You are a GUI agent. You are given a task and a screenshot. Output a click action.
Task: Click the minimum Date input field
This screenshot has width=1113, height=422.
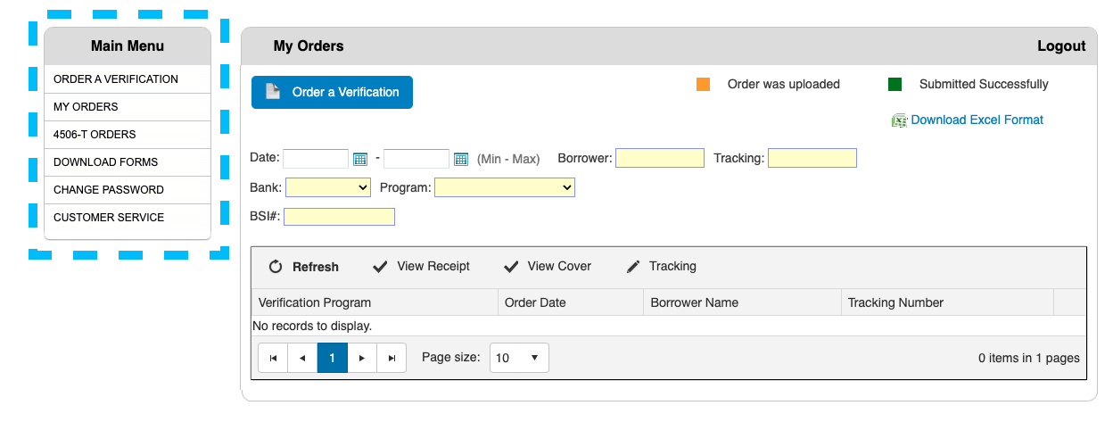(x=316, y=159)
